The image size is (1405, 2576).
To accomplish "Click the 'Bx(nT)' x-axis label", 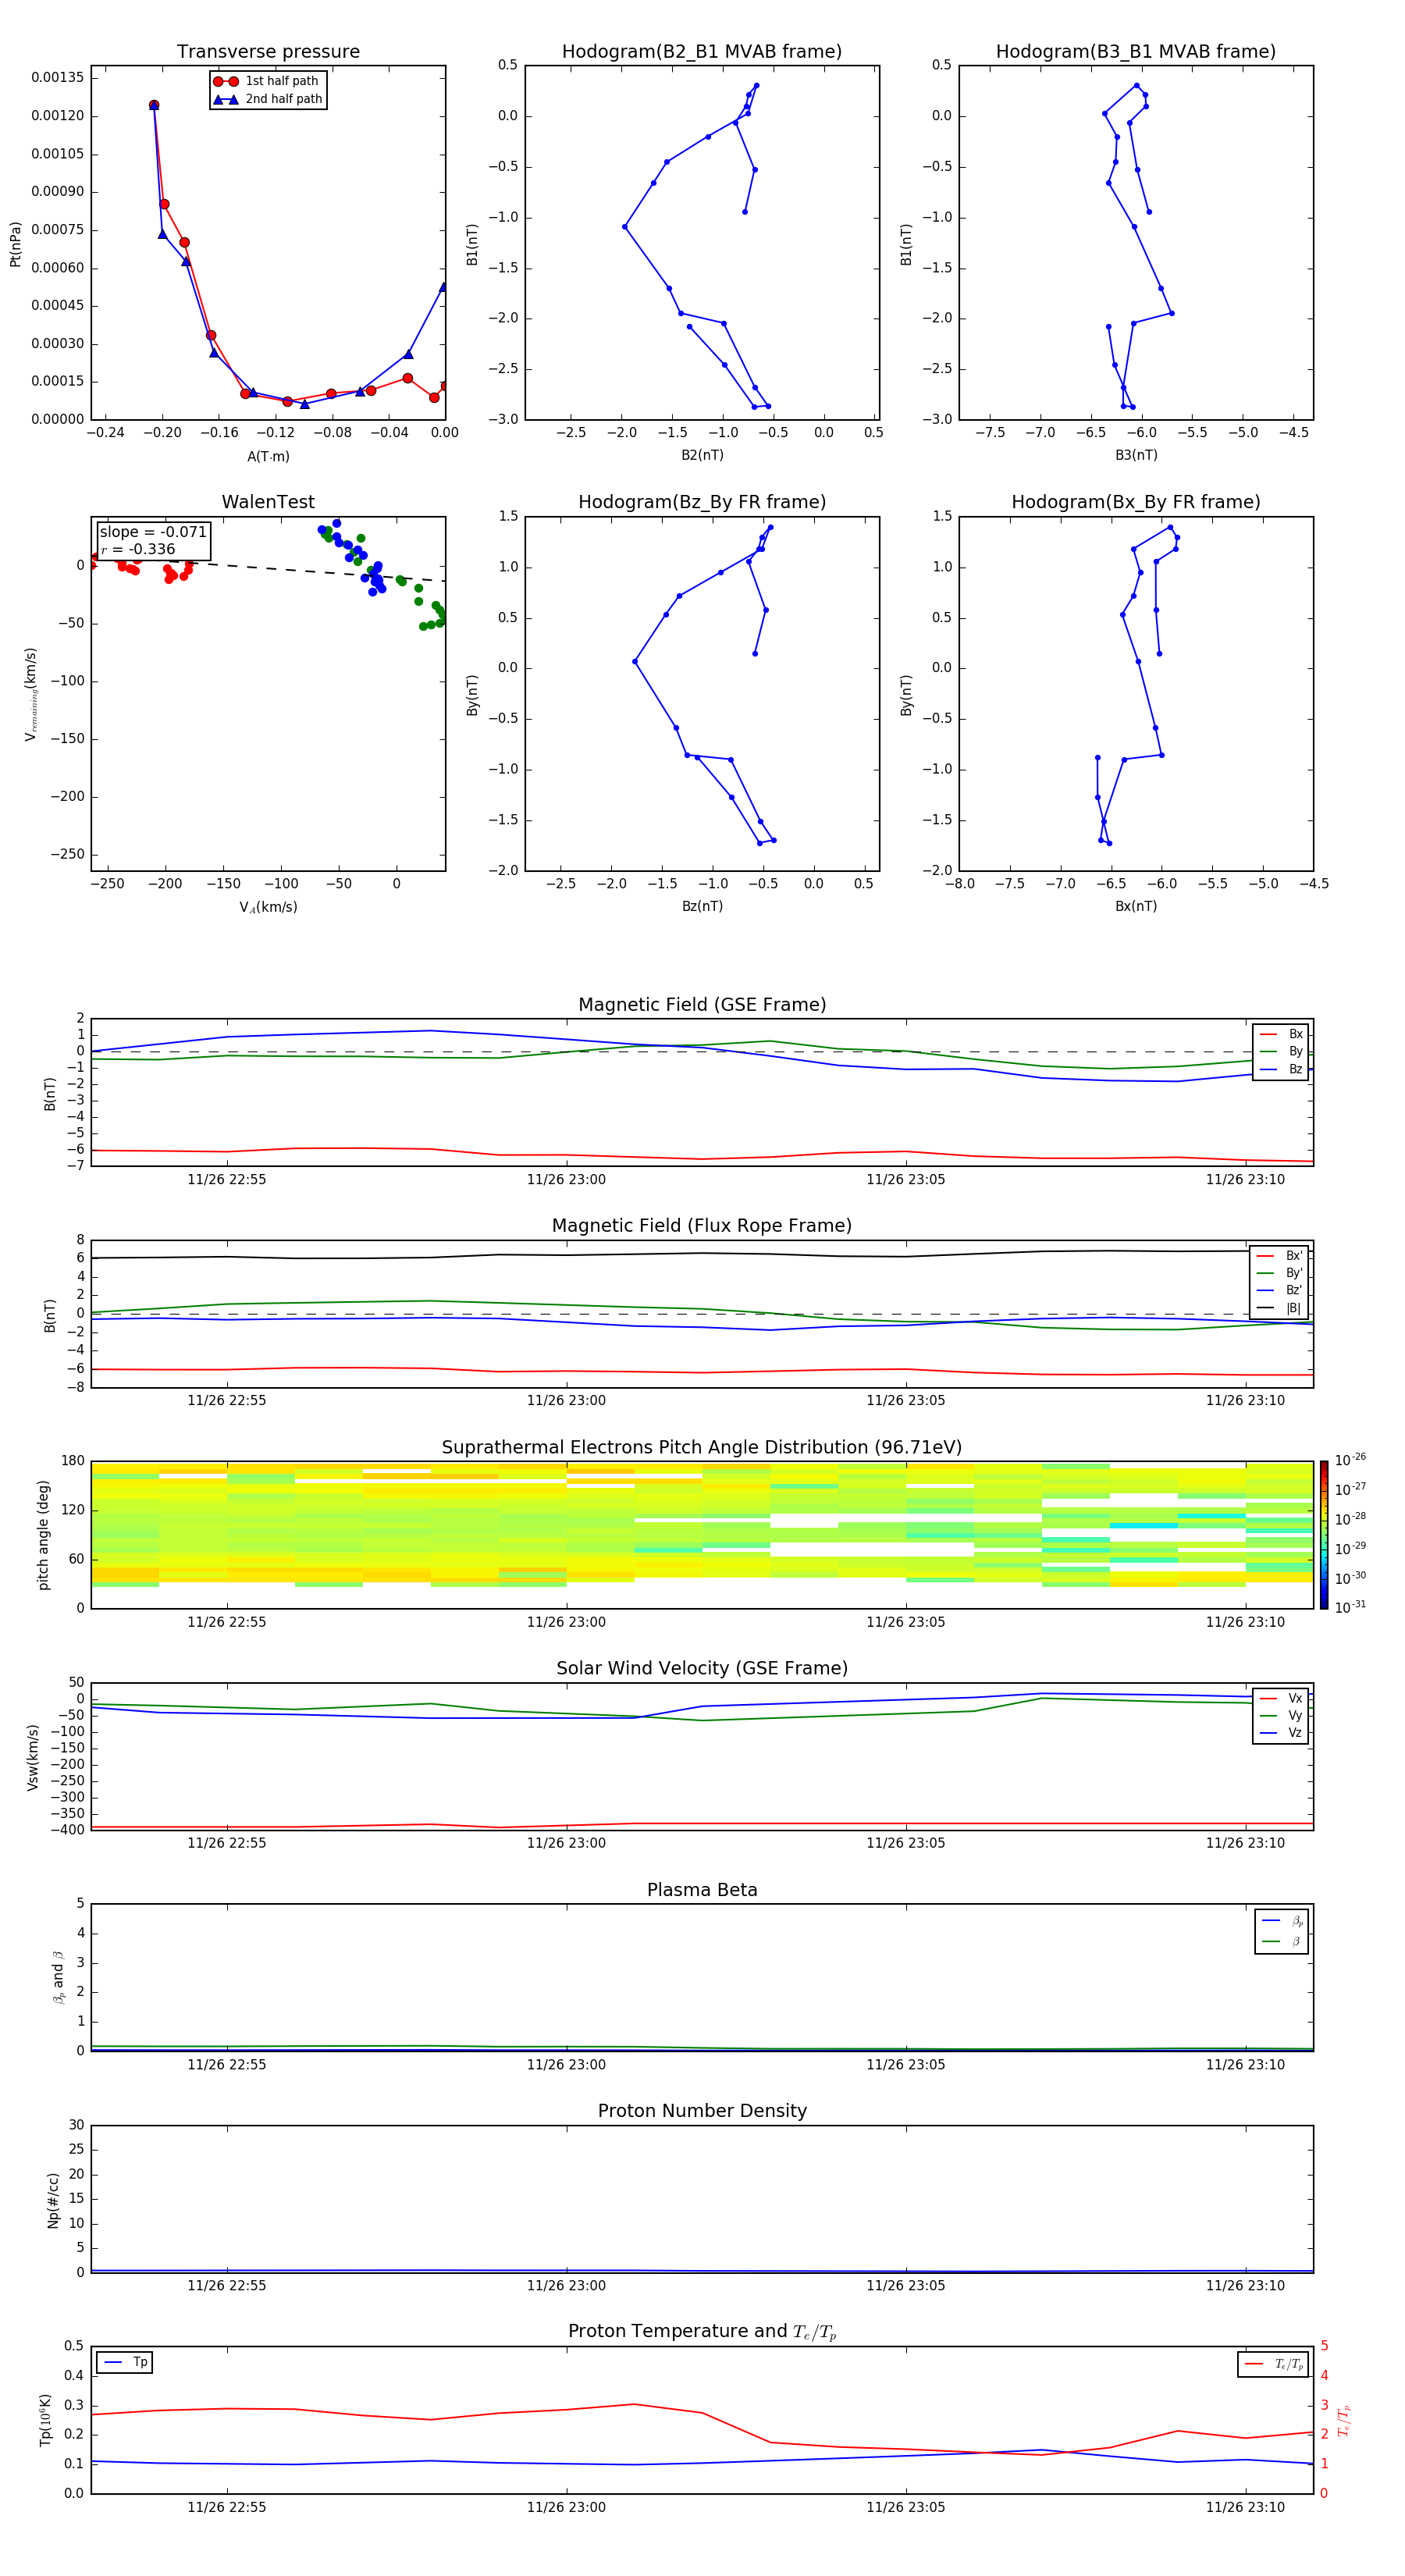I will tap(1136, 906).
